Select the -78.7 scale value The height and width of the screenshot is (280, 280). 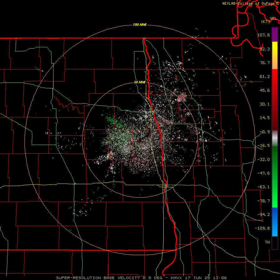pyautogui.click(x=264, y=201)
